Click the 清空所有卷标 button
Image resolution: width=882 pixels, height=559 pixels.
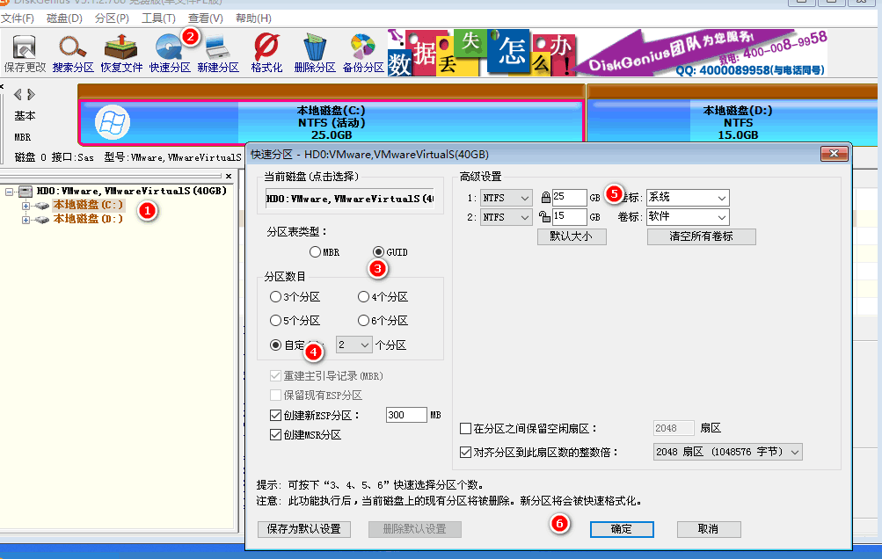click(701, 236)
